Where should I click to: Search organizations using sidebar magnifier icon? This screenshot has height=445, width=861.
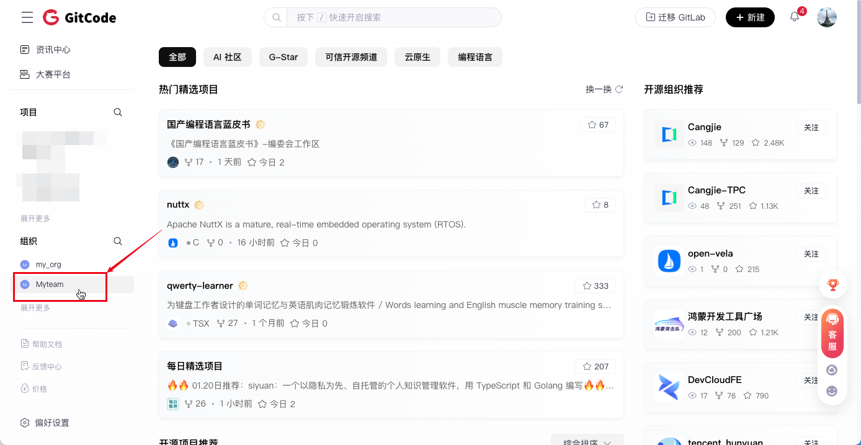118,241
